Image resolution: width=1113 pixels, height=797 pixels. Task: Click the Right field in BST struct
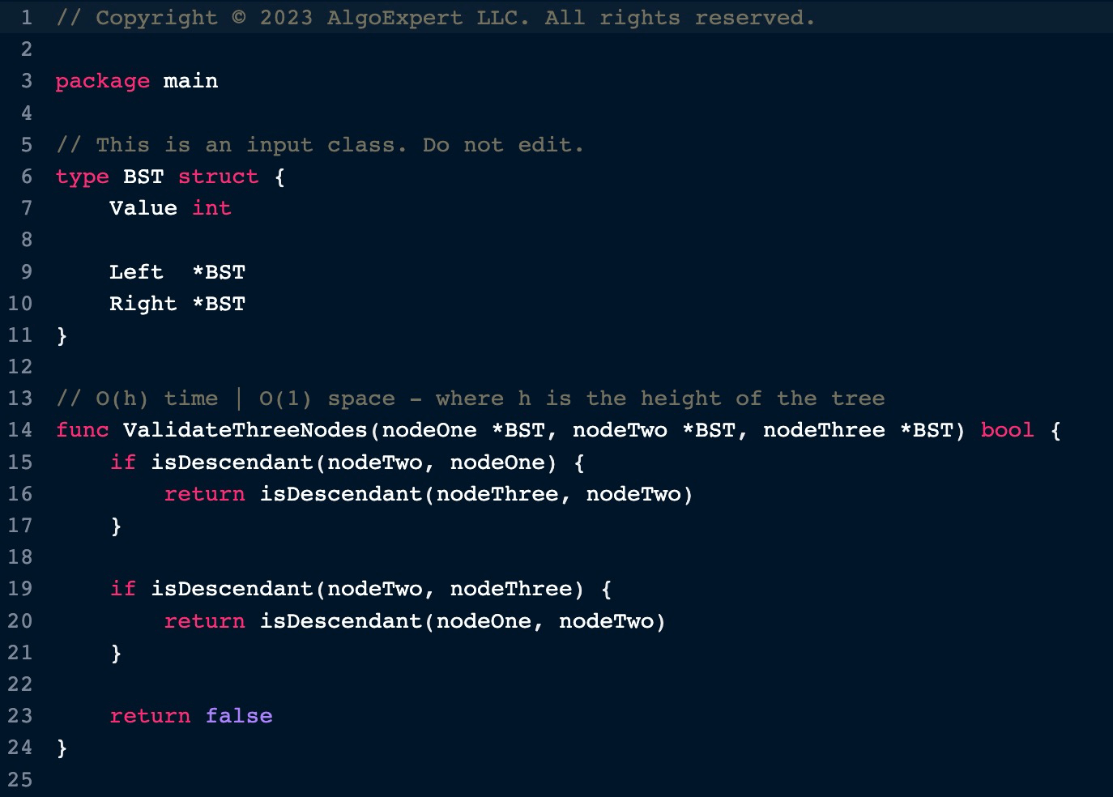click(143, 304)
